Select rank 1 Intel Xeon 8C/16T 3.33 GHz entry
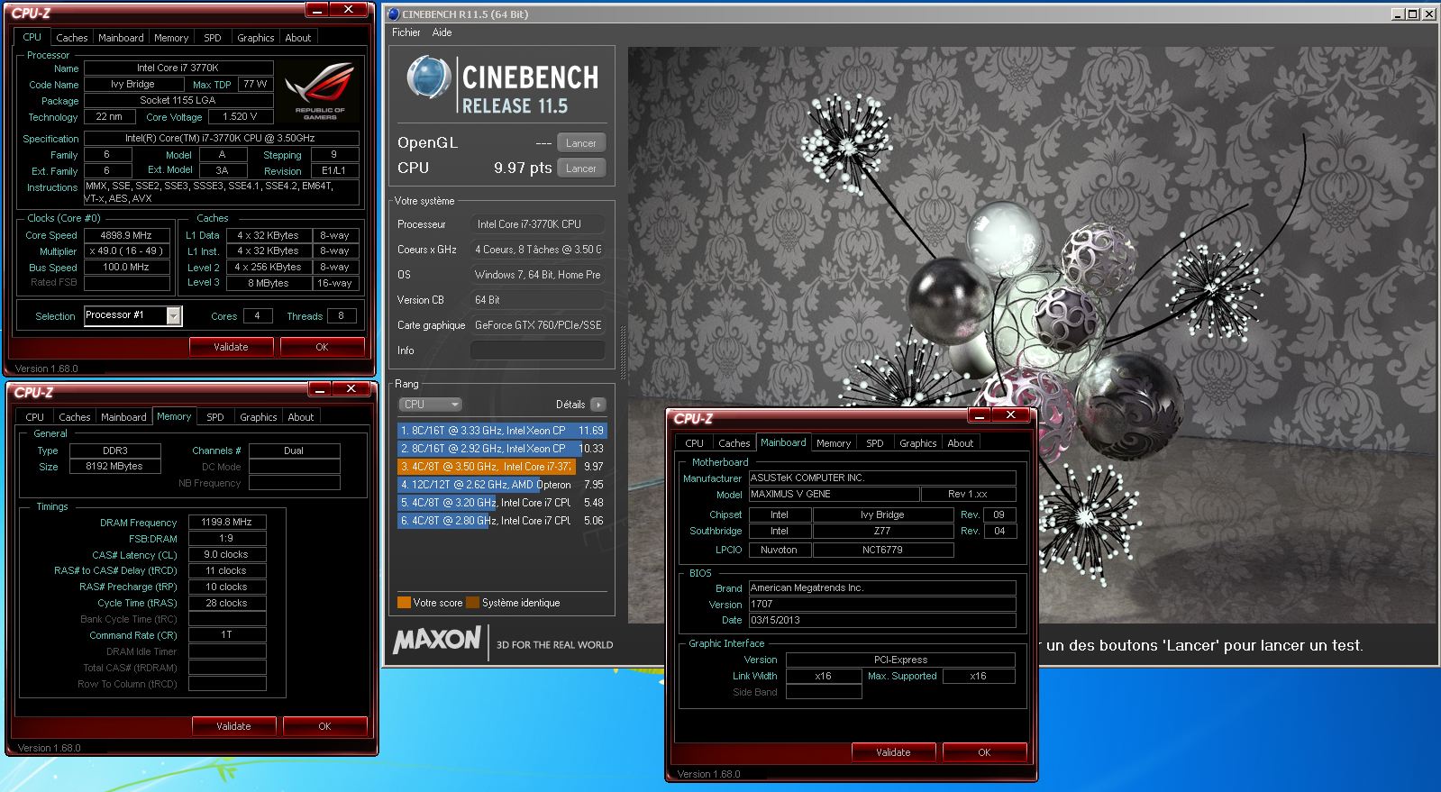The width and height of the screenshot is (1441, 792). 502,431
